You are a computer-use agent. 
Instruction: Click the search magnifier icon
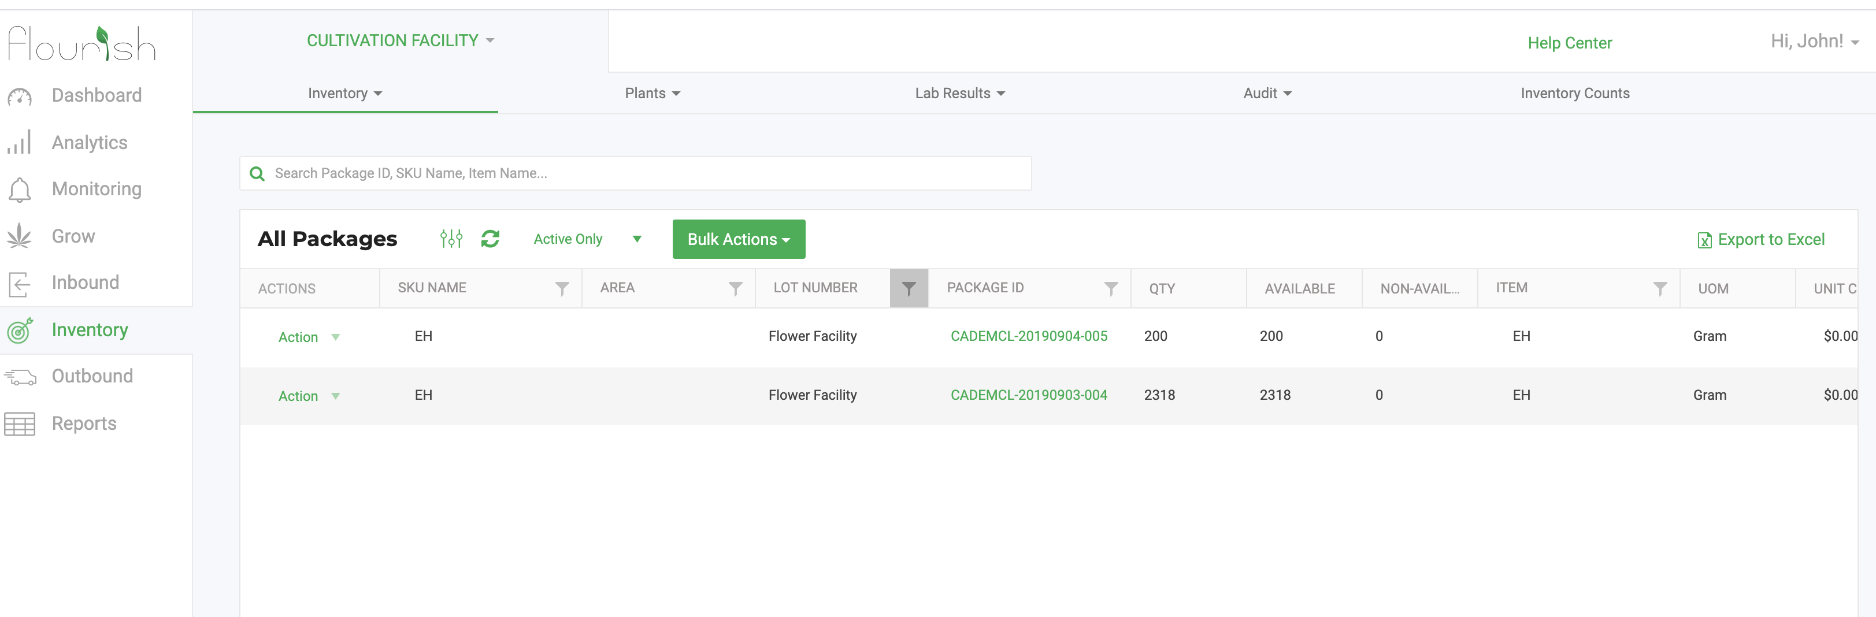point(257,174)
